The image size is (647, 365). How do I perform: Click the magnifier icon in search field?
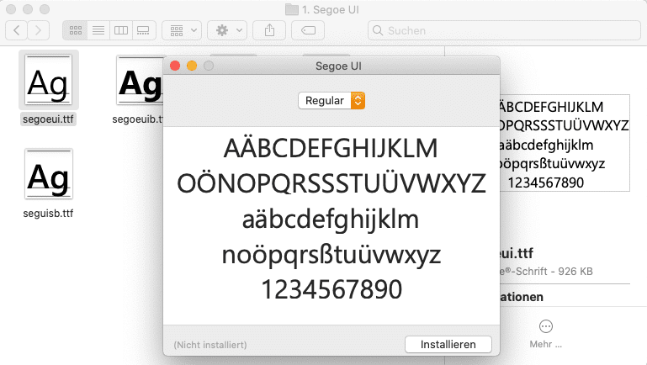point(377,30)
